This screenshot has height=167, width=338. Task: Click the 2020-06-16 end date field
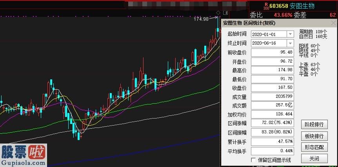269,43
